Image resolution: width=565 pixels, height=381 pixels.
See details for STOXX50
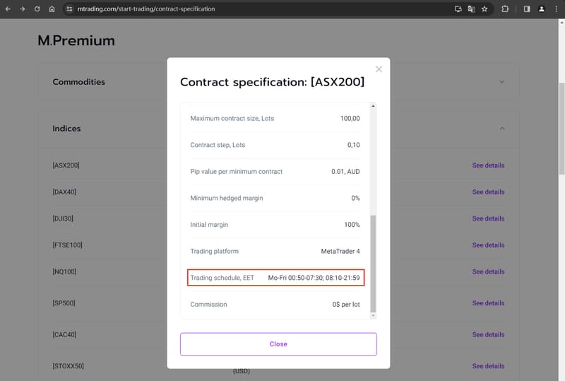click(x=488, y=366)
